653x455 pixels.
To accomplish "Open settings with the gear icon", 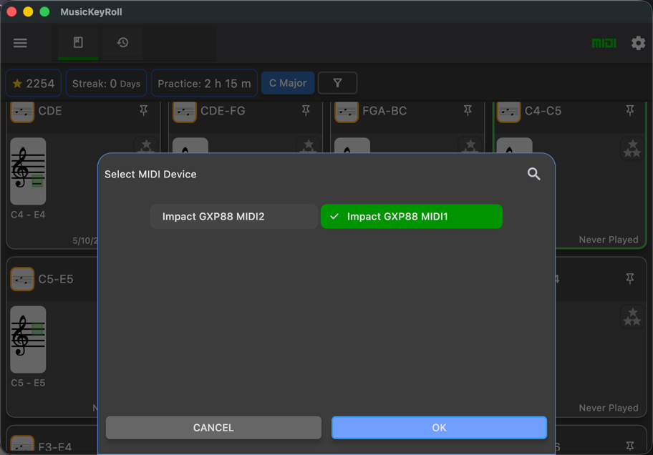I will click(638, 43).
